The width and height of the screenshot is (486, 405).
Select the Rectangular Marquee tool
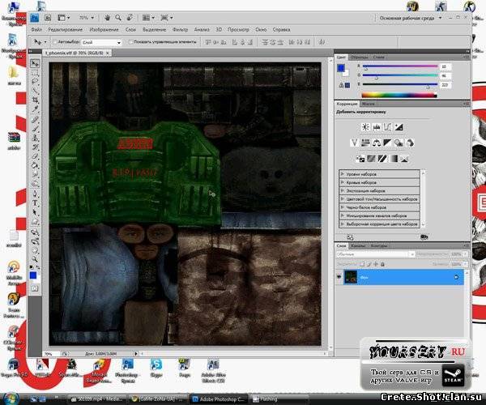coord(35,73)
